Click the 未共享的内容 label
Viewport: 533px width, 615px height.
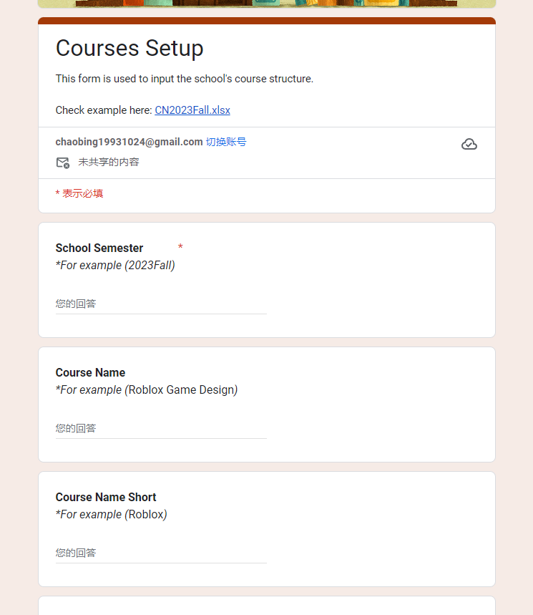pos(109,162)
